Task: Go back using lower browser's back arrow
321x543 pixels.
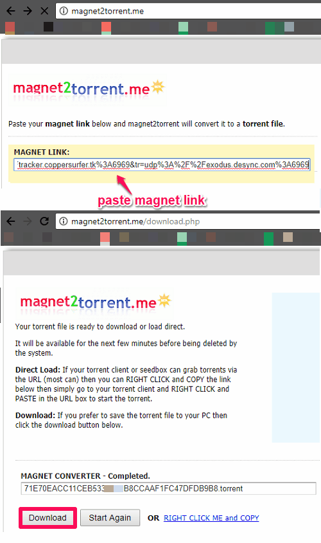Action: coord(11,221)
